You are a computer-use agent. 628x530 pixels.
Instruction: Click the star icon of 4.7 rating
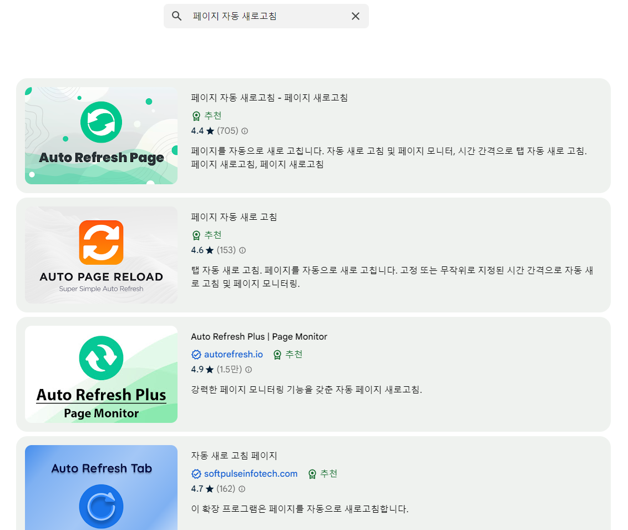click(210, 489)
